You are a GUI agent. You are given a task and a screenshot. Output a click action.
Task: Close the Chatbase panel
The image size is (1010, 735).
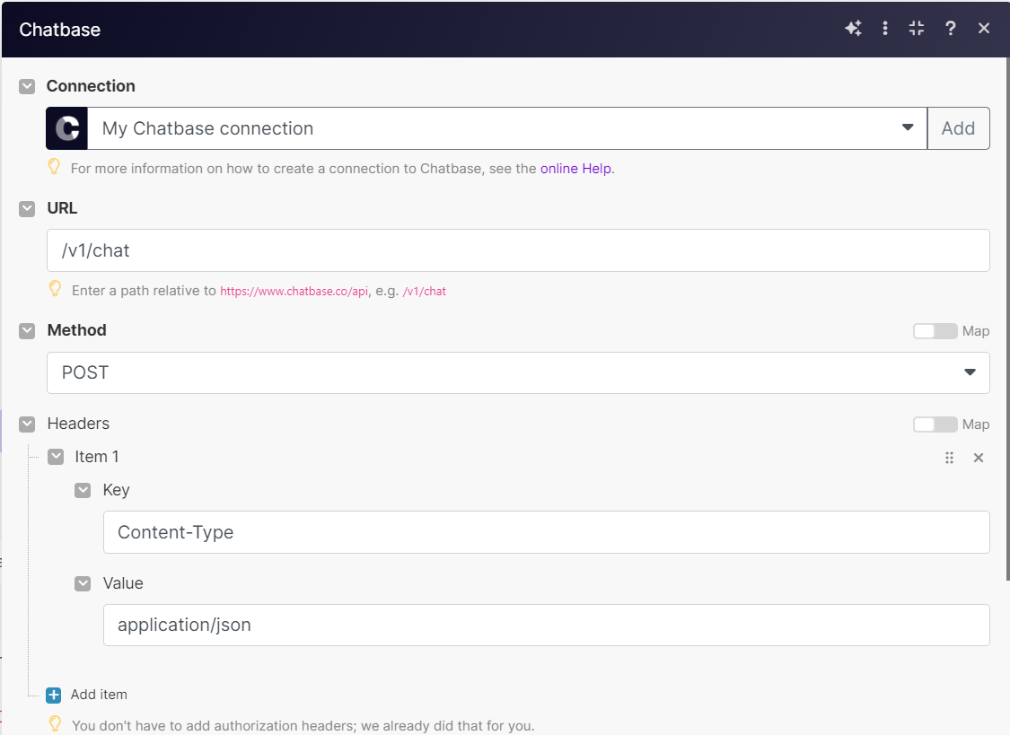click(984, 29)
